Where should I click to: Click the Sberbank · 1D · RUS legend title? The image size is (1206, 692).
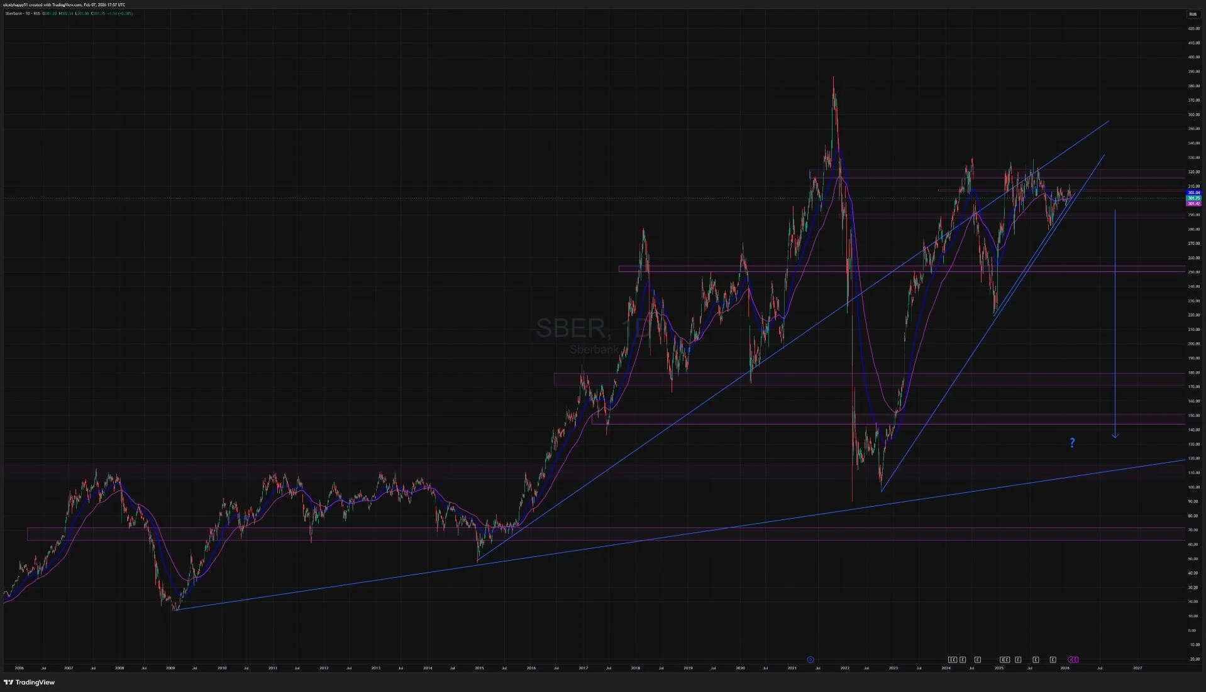22,13
